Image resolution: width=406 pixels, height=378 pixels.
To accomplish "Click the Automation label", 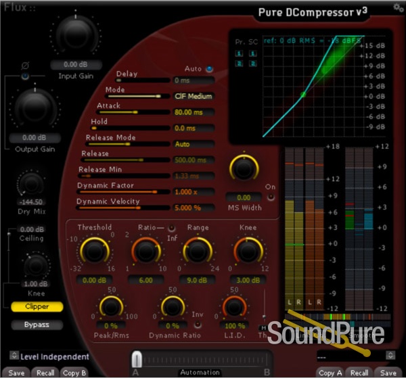I will click(x=200, y=373).
